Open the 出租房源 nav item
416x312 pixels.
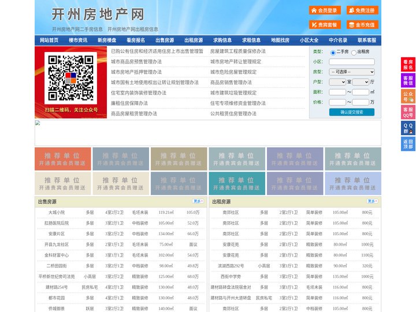pyautogui.click(x=194, y=40)
